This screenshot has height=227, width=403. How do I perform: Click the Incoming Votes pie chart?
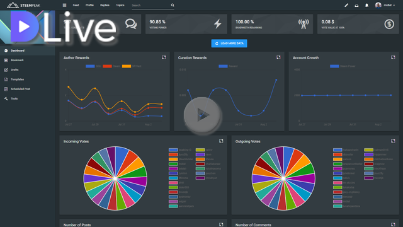[x=115, y=178]
